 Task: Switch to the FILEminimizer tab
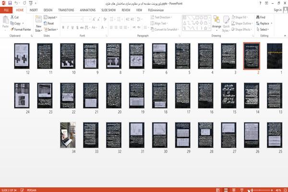156,10
